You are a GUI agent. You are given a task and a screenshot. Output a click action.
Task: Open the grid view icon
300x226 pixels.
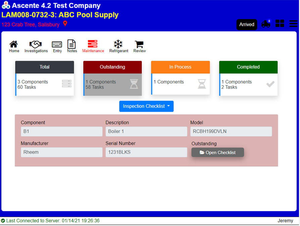pyautogui.click(x=280, y=24)
